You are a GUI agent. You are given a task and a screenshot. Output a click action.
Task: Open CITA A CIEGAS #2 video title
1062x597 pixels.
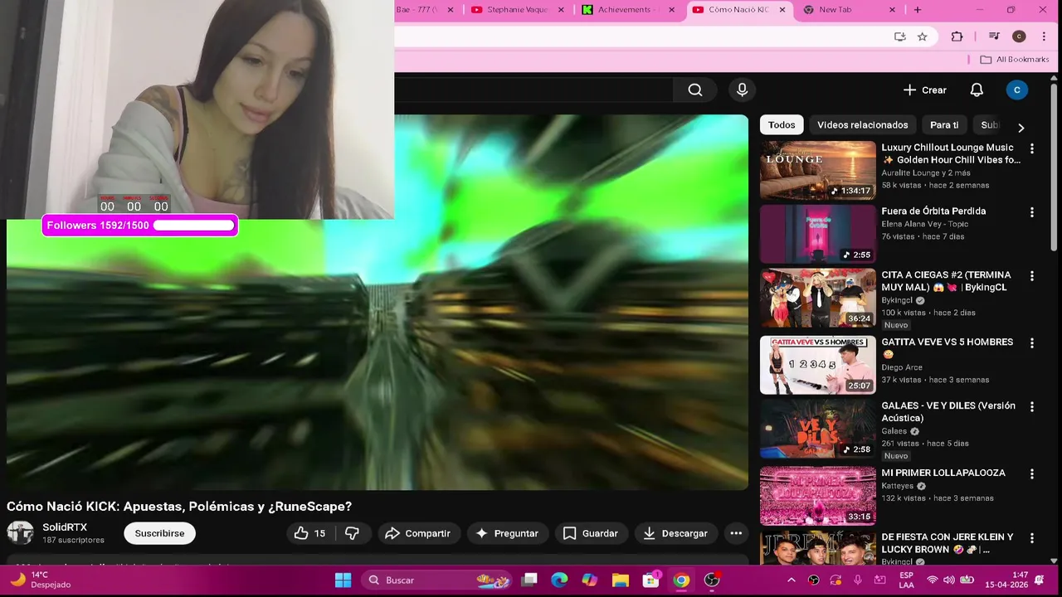(x=947, y=281)
